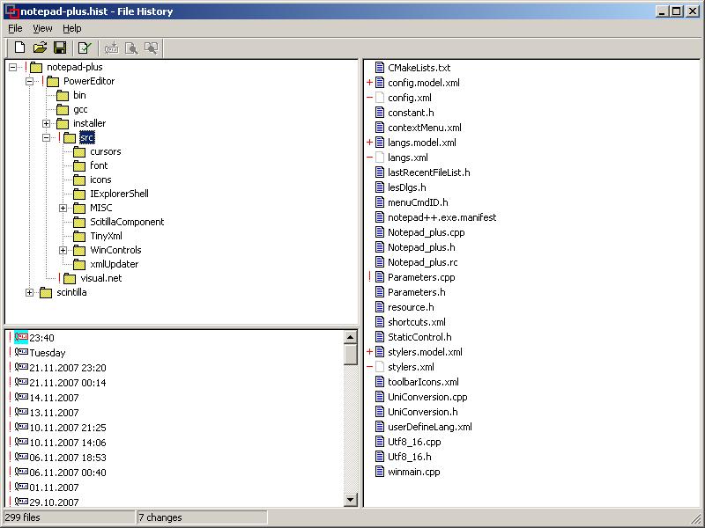Click the file icon of Utf8_16.cpp

tap(380, 442)
